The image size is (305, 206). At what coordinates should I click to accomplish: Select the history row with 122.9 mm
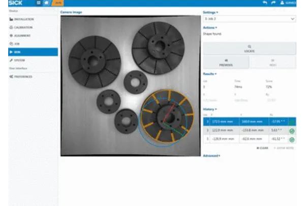[250, 130]
